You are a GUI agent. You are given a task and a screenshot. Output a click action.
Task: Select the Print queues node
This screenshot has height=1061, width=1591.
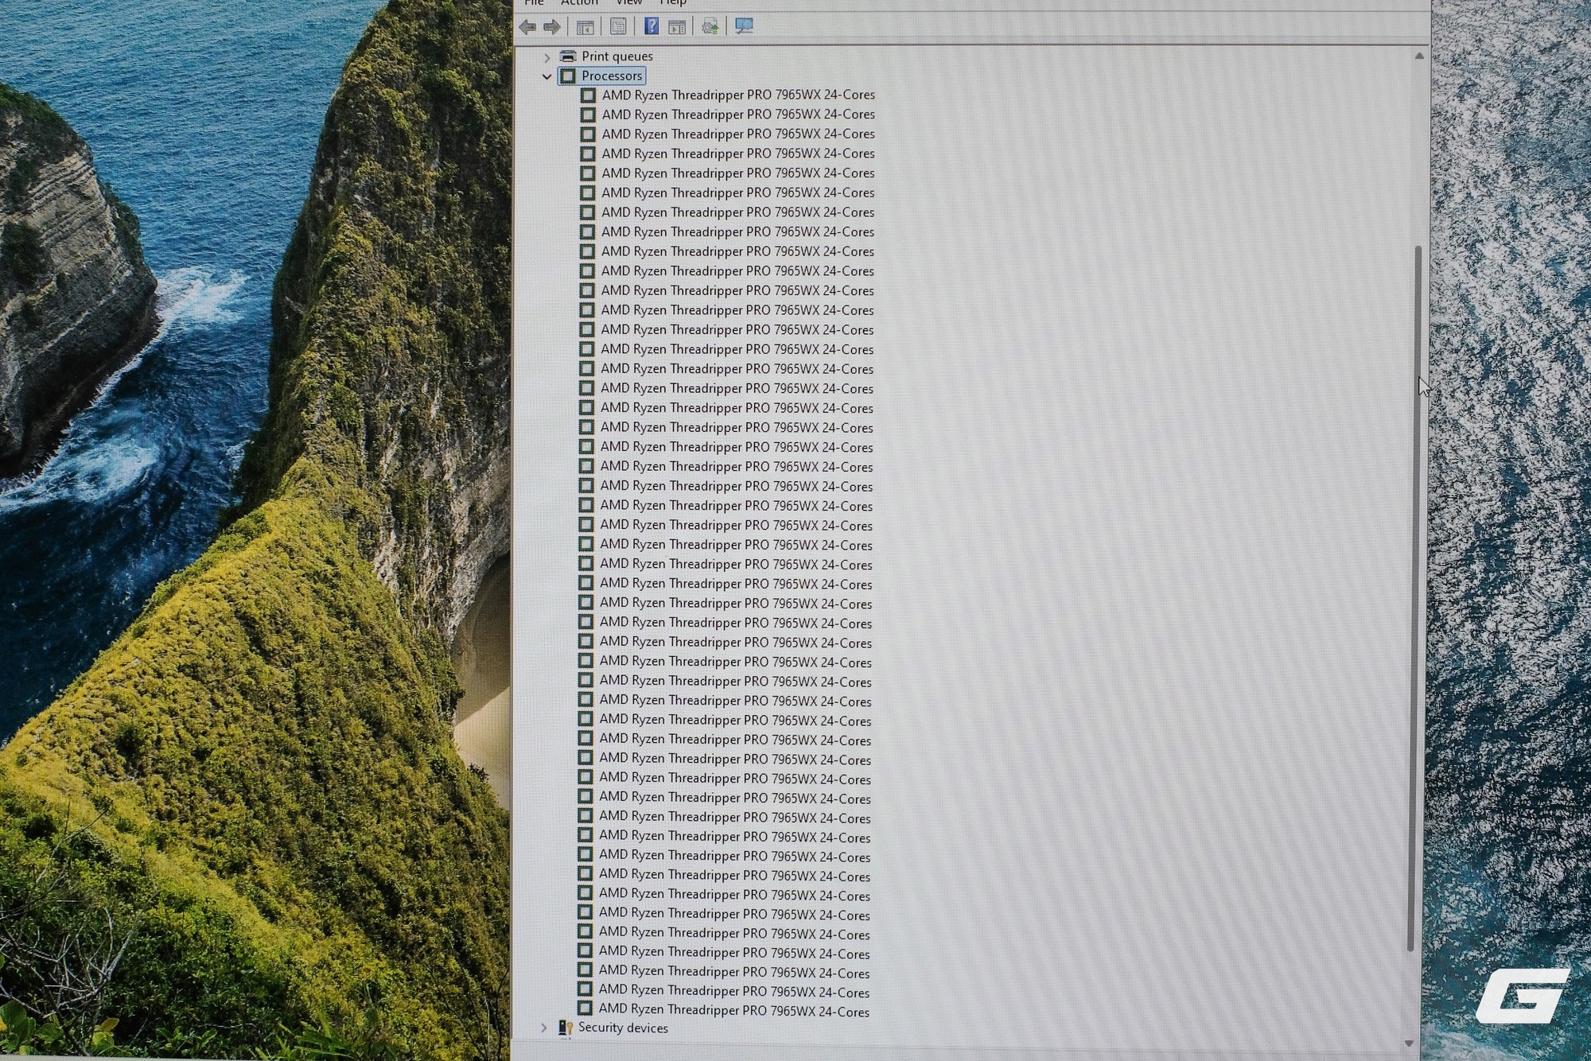[x=617, y=56]
